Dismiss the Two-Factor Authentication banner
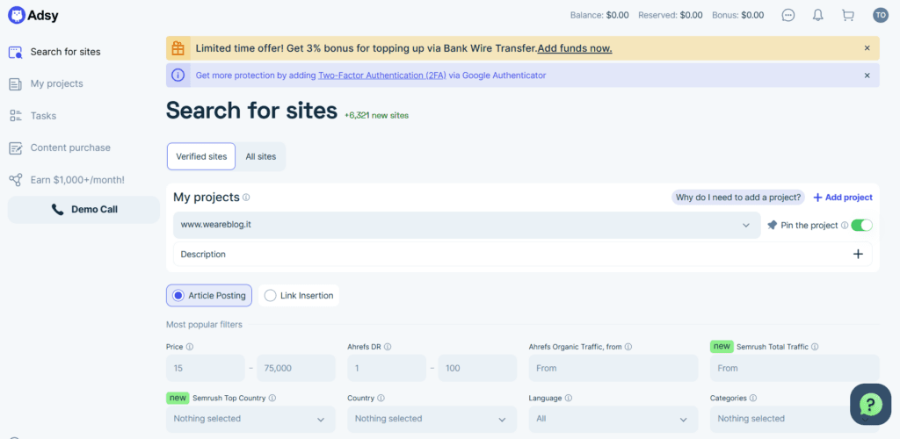The height and width of the screenshot is (439, 900). tap(867, 76)
